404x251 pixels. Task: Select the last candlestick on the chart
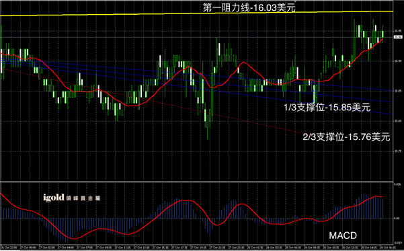tap(382, 34)
